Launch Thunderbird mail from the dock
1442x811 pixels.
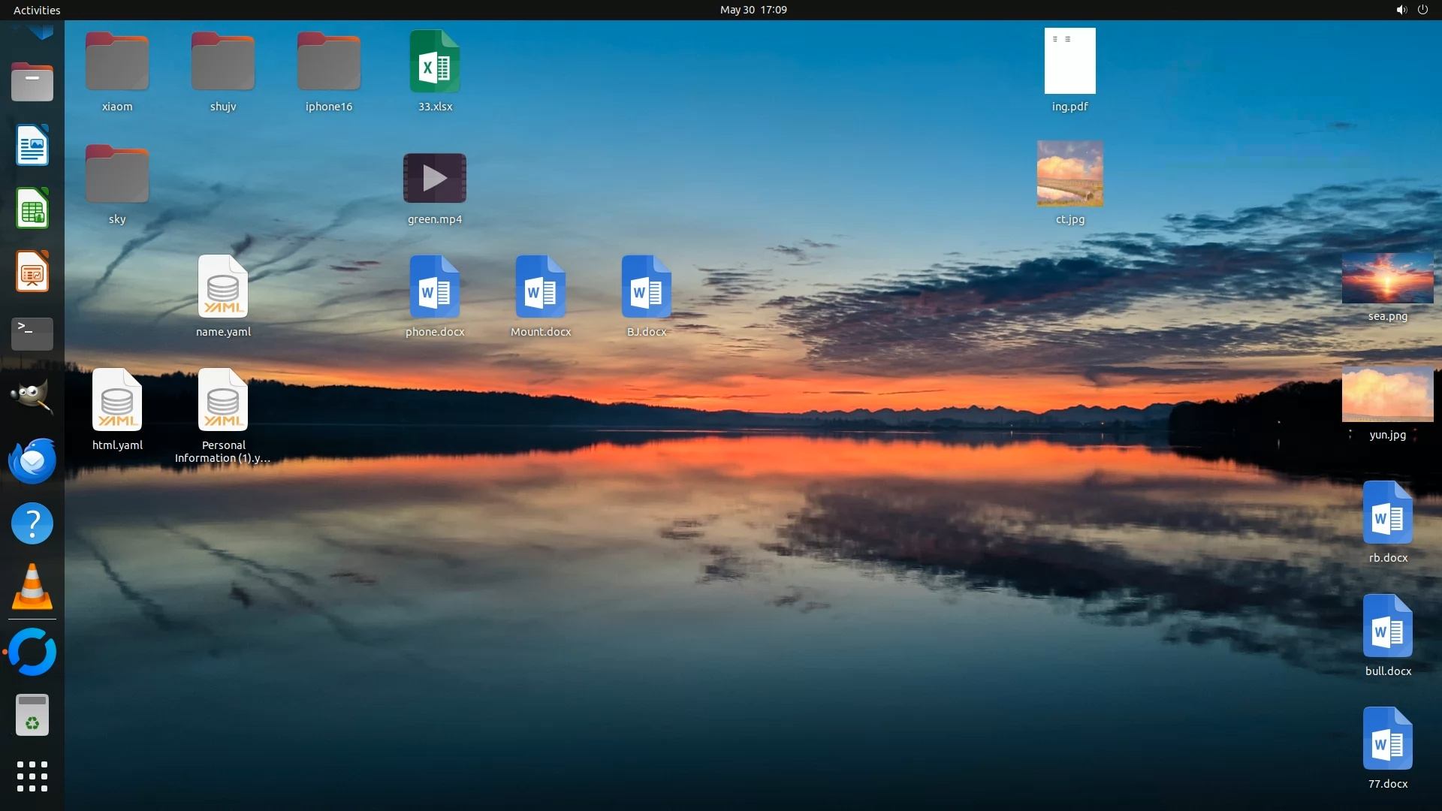coord(32,460)
